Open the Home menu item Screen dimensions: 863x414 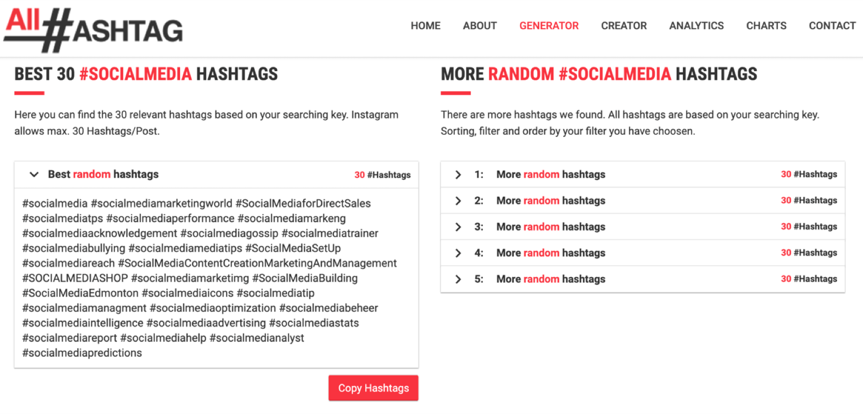[426, 26]
